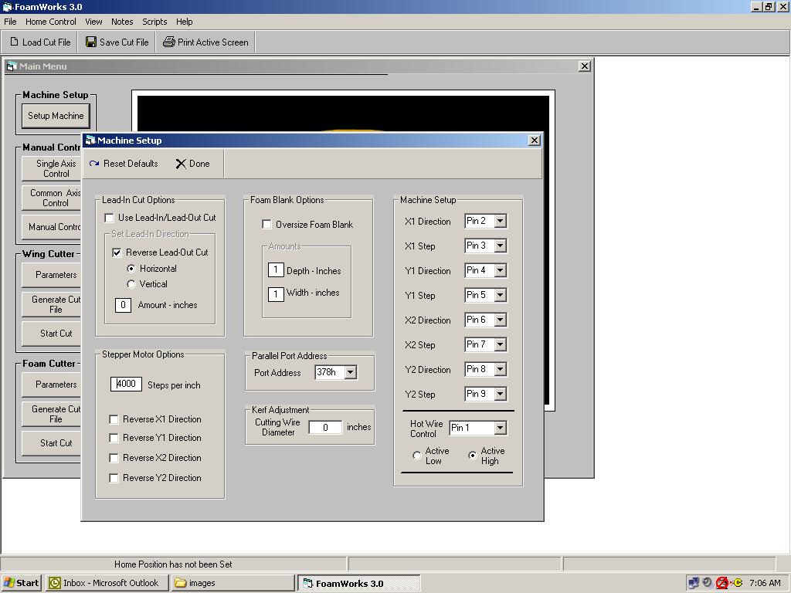Open Microsoft Outlook from the taskbar
Viewport: 791px width, 593px height.
point(106,583)
